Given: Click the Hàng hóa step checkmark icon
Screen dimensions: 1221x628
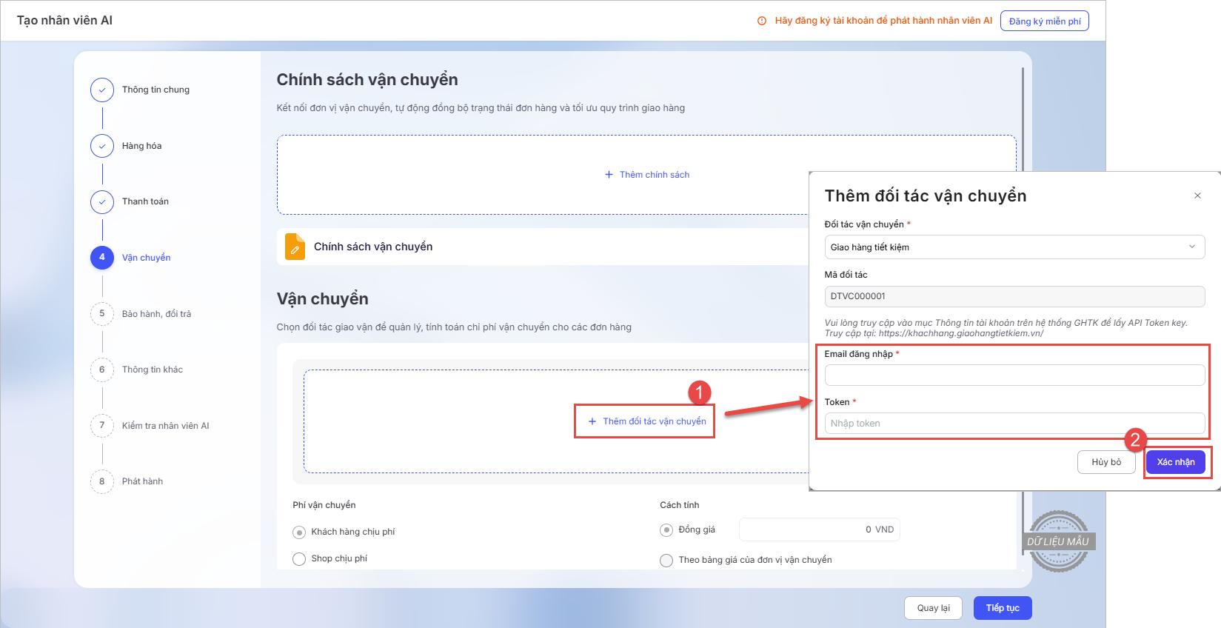Looking at the screenshot, I should pos(102,146).
